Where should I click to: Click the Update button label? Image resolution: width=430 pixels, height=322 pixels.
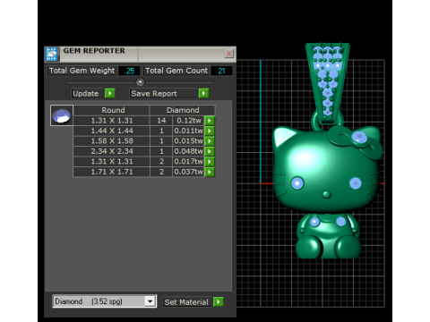click(x=87, y=93)
